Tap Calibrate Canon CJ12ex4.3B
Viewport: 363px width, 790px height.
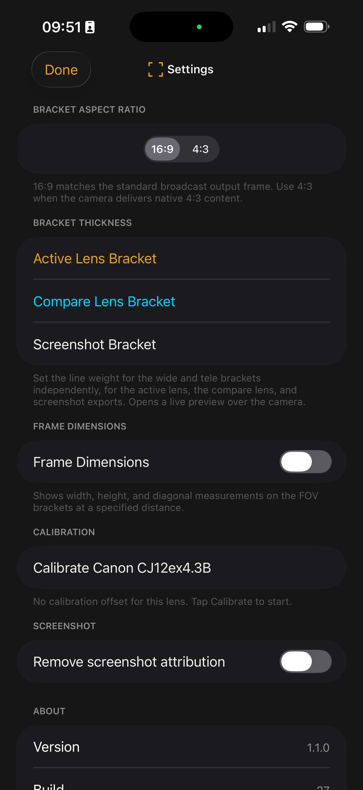click(182, 567)
